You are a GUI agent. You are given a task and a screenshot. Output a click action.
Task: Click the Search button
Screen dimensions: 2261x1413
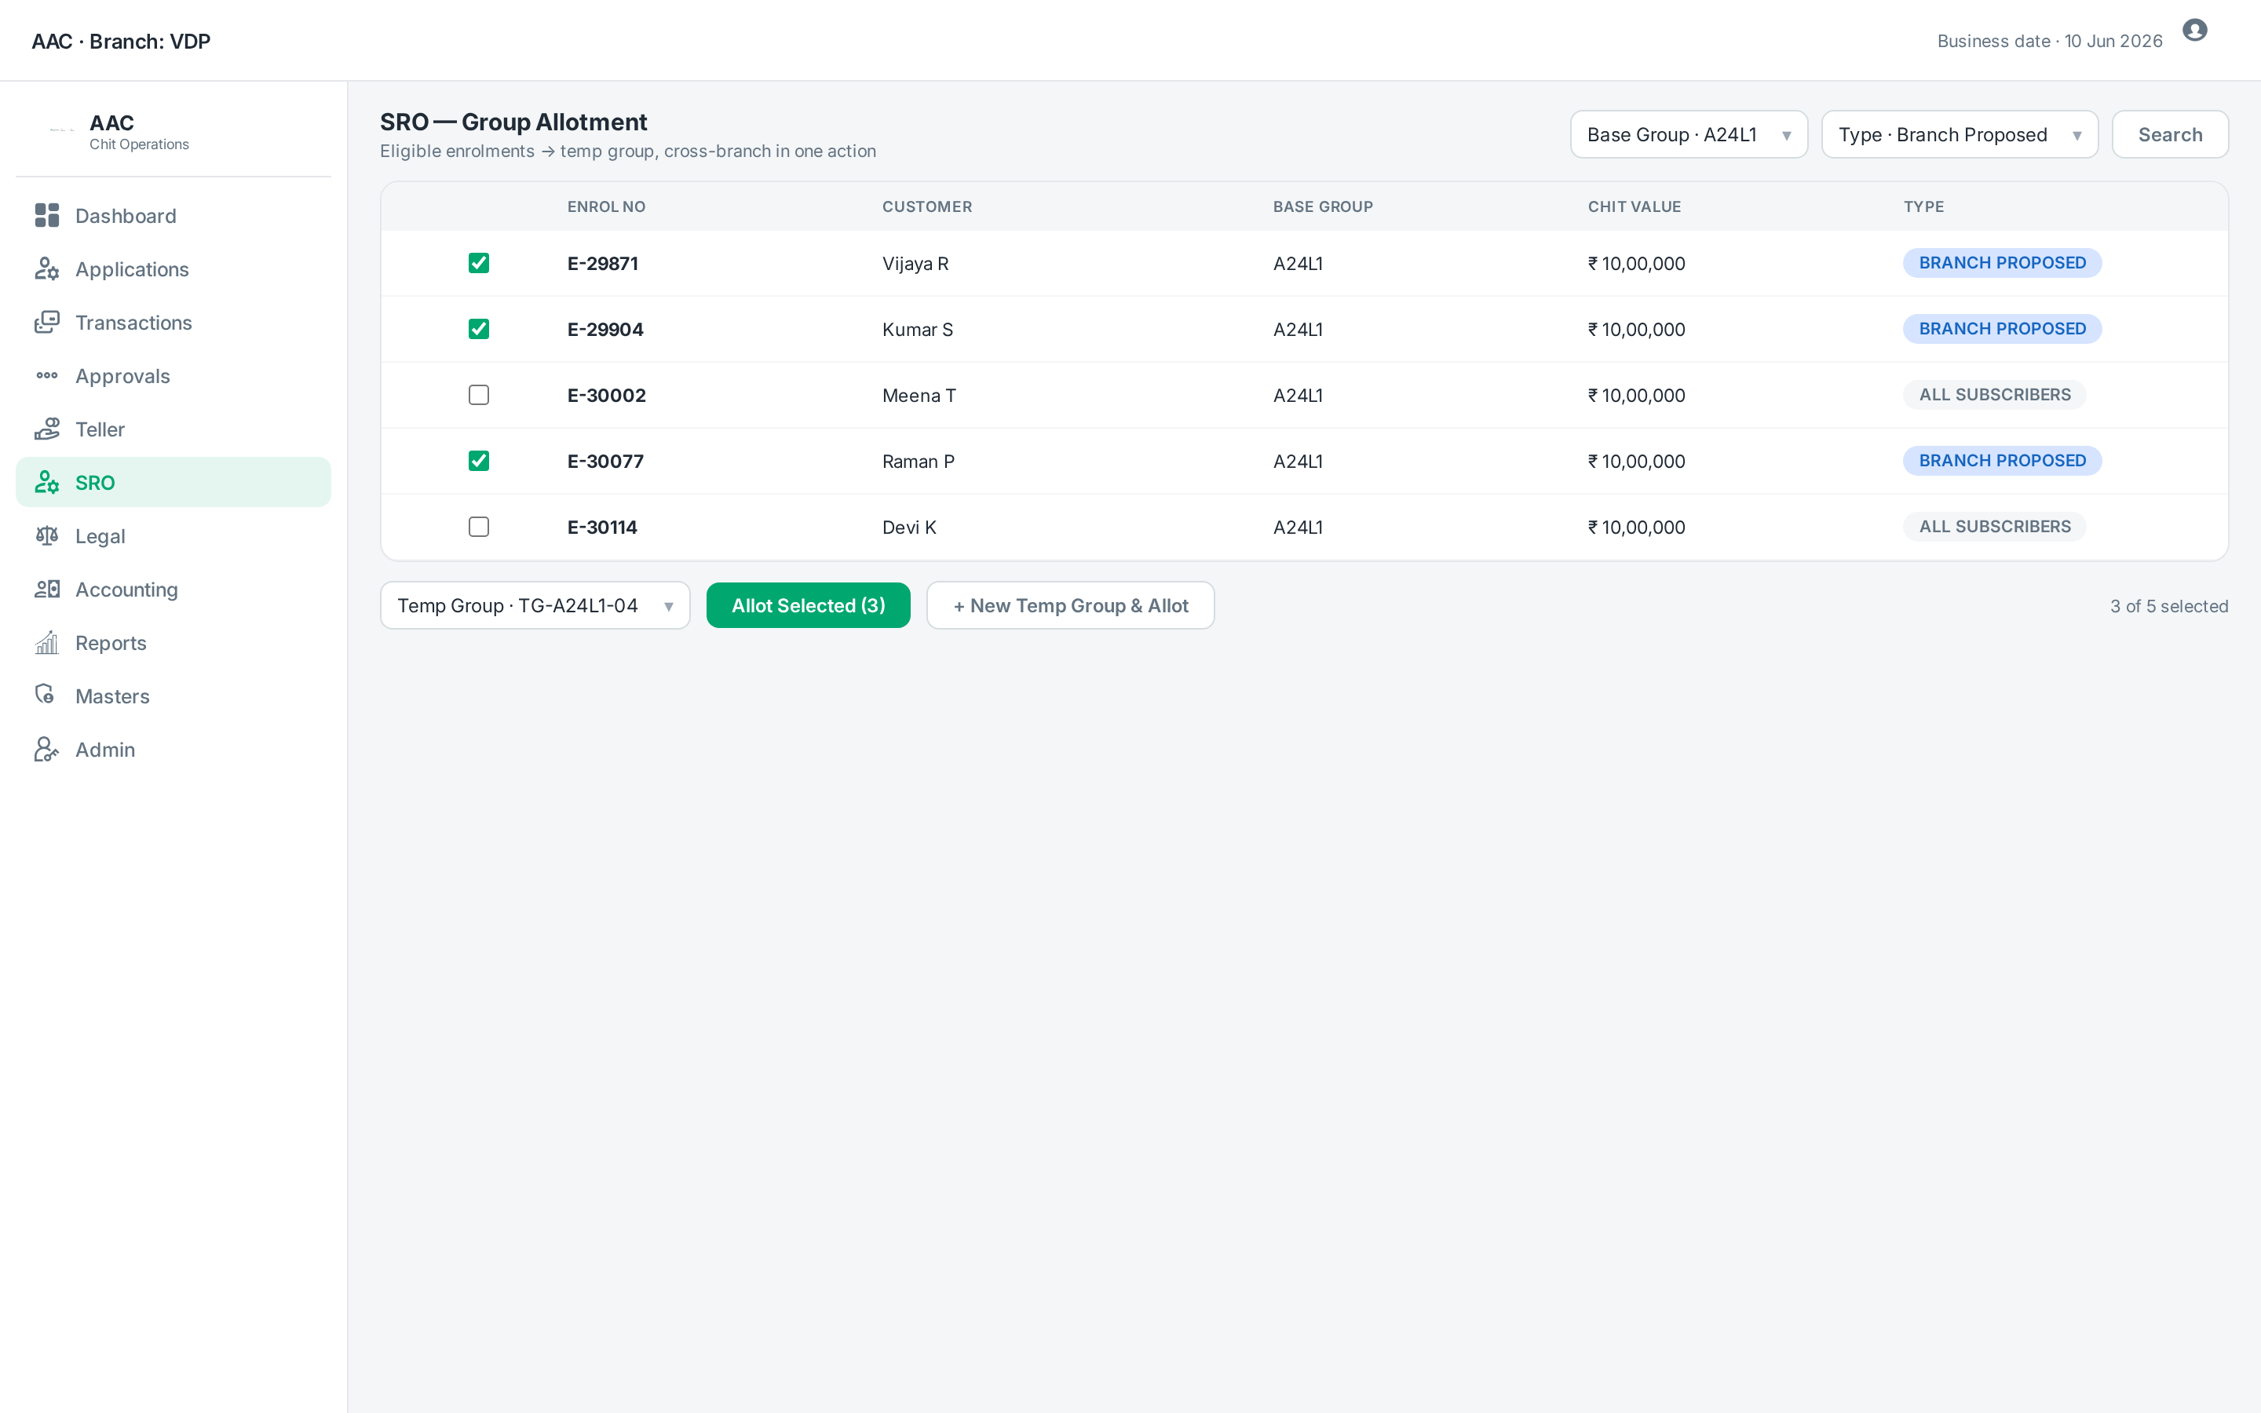2169,134
